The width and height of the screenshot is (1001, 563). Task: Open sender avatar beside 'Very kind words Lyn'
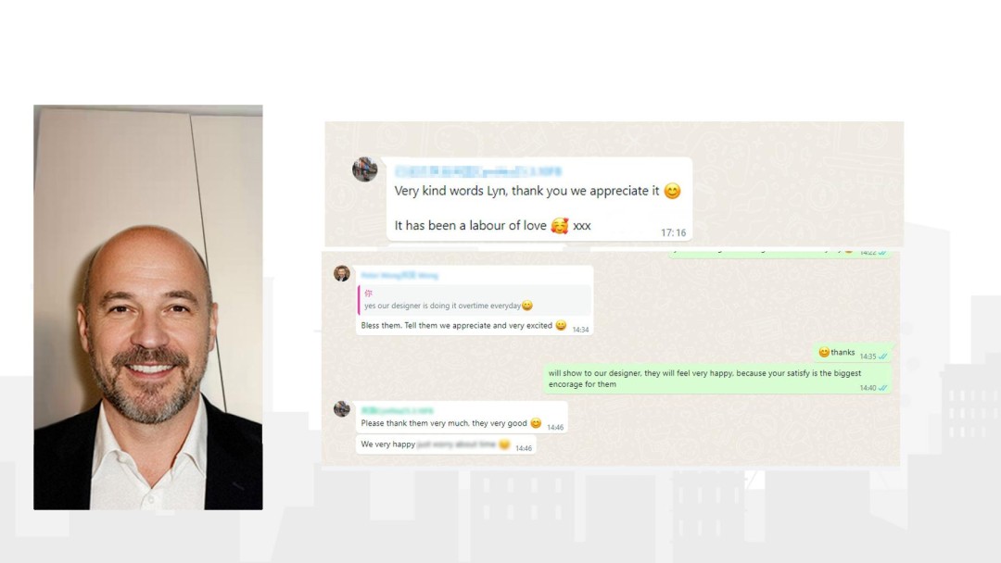(x=365, y=169)
